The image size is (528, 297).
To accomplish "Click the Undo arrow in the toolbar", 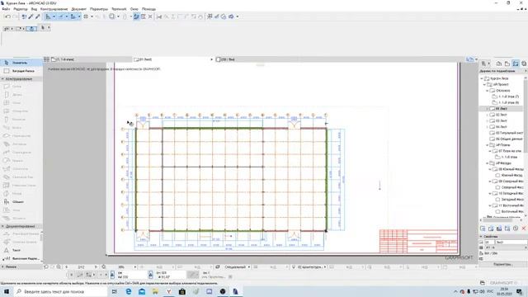I will coord(7,16).
